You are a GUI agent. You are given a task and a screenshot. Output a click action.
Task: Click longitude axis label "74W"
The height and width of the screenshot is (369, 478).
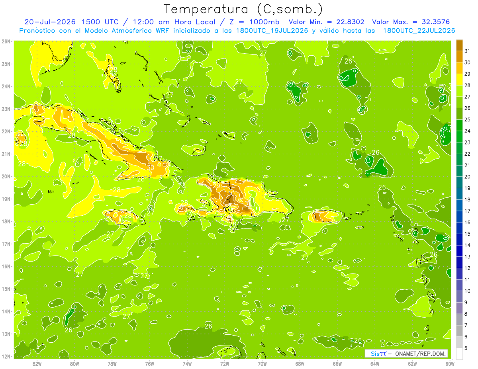[x=187, y=363]
